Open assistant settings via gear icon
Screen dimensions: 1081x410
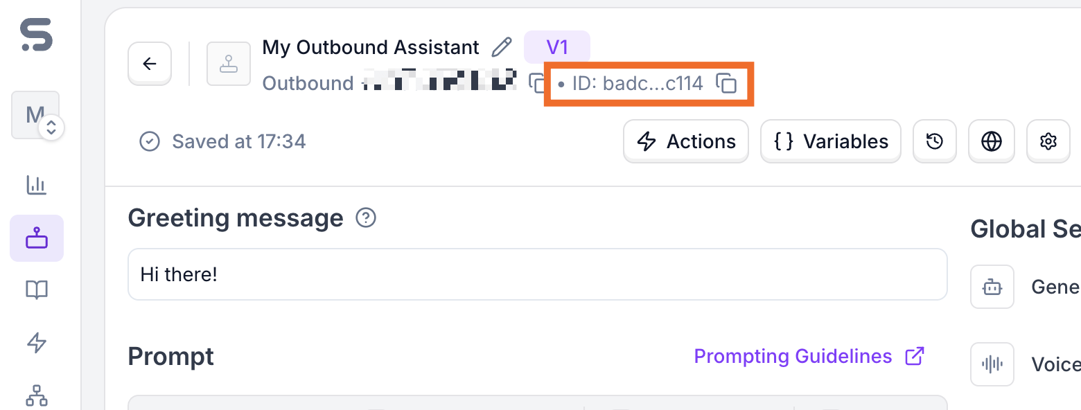coord(1048,141)
